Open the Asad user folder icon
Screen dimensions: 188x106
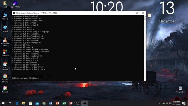tap(5, 4)
